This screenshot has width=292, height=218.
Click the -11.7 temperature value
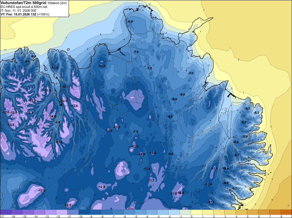151,180
